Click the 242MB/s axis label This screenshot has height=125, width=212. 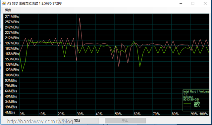[12, 27]
